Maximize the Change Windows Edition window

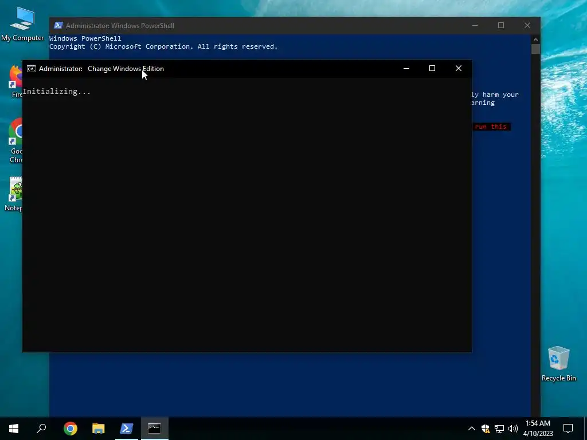[432, 69]
